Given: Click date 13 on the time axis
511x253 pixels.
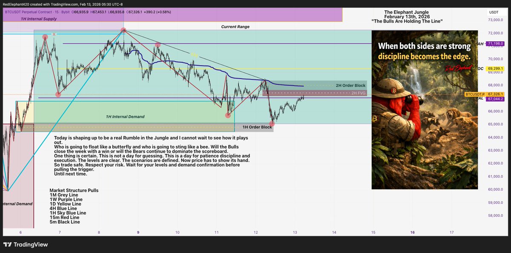Looking at the screenshot, I should click(295, 232).
